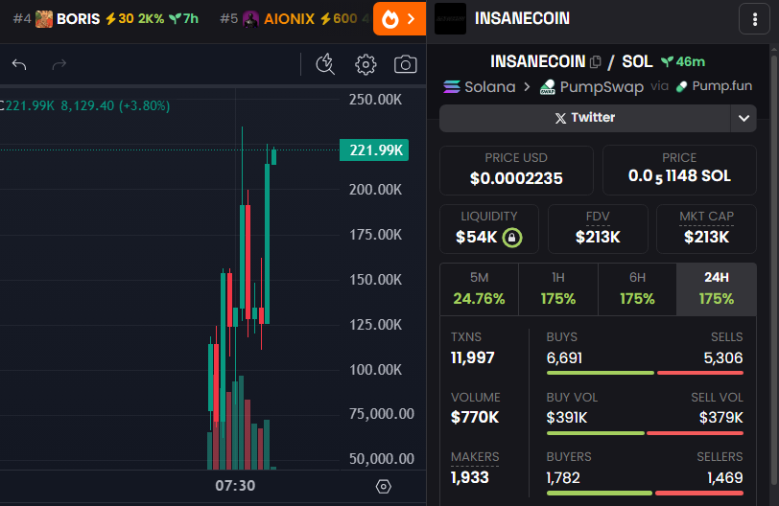Click the 07:30 time axis label
The width and height of the screenshot is (779, 506).
(235, 486)
